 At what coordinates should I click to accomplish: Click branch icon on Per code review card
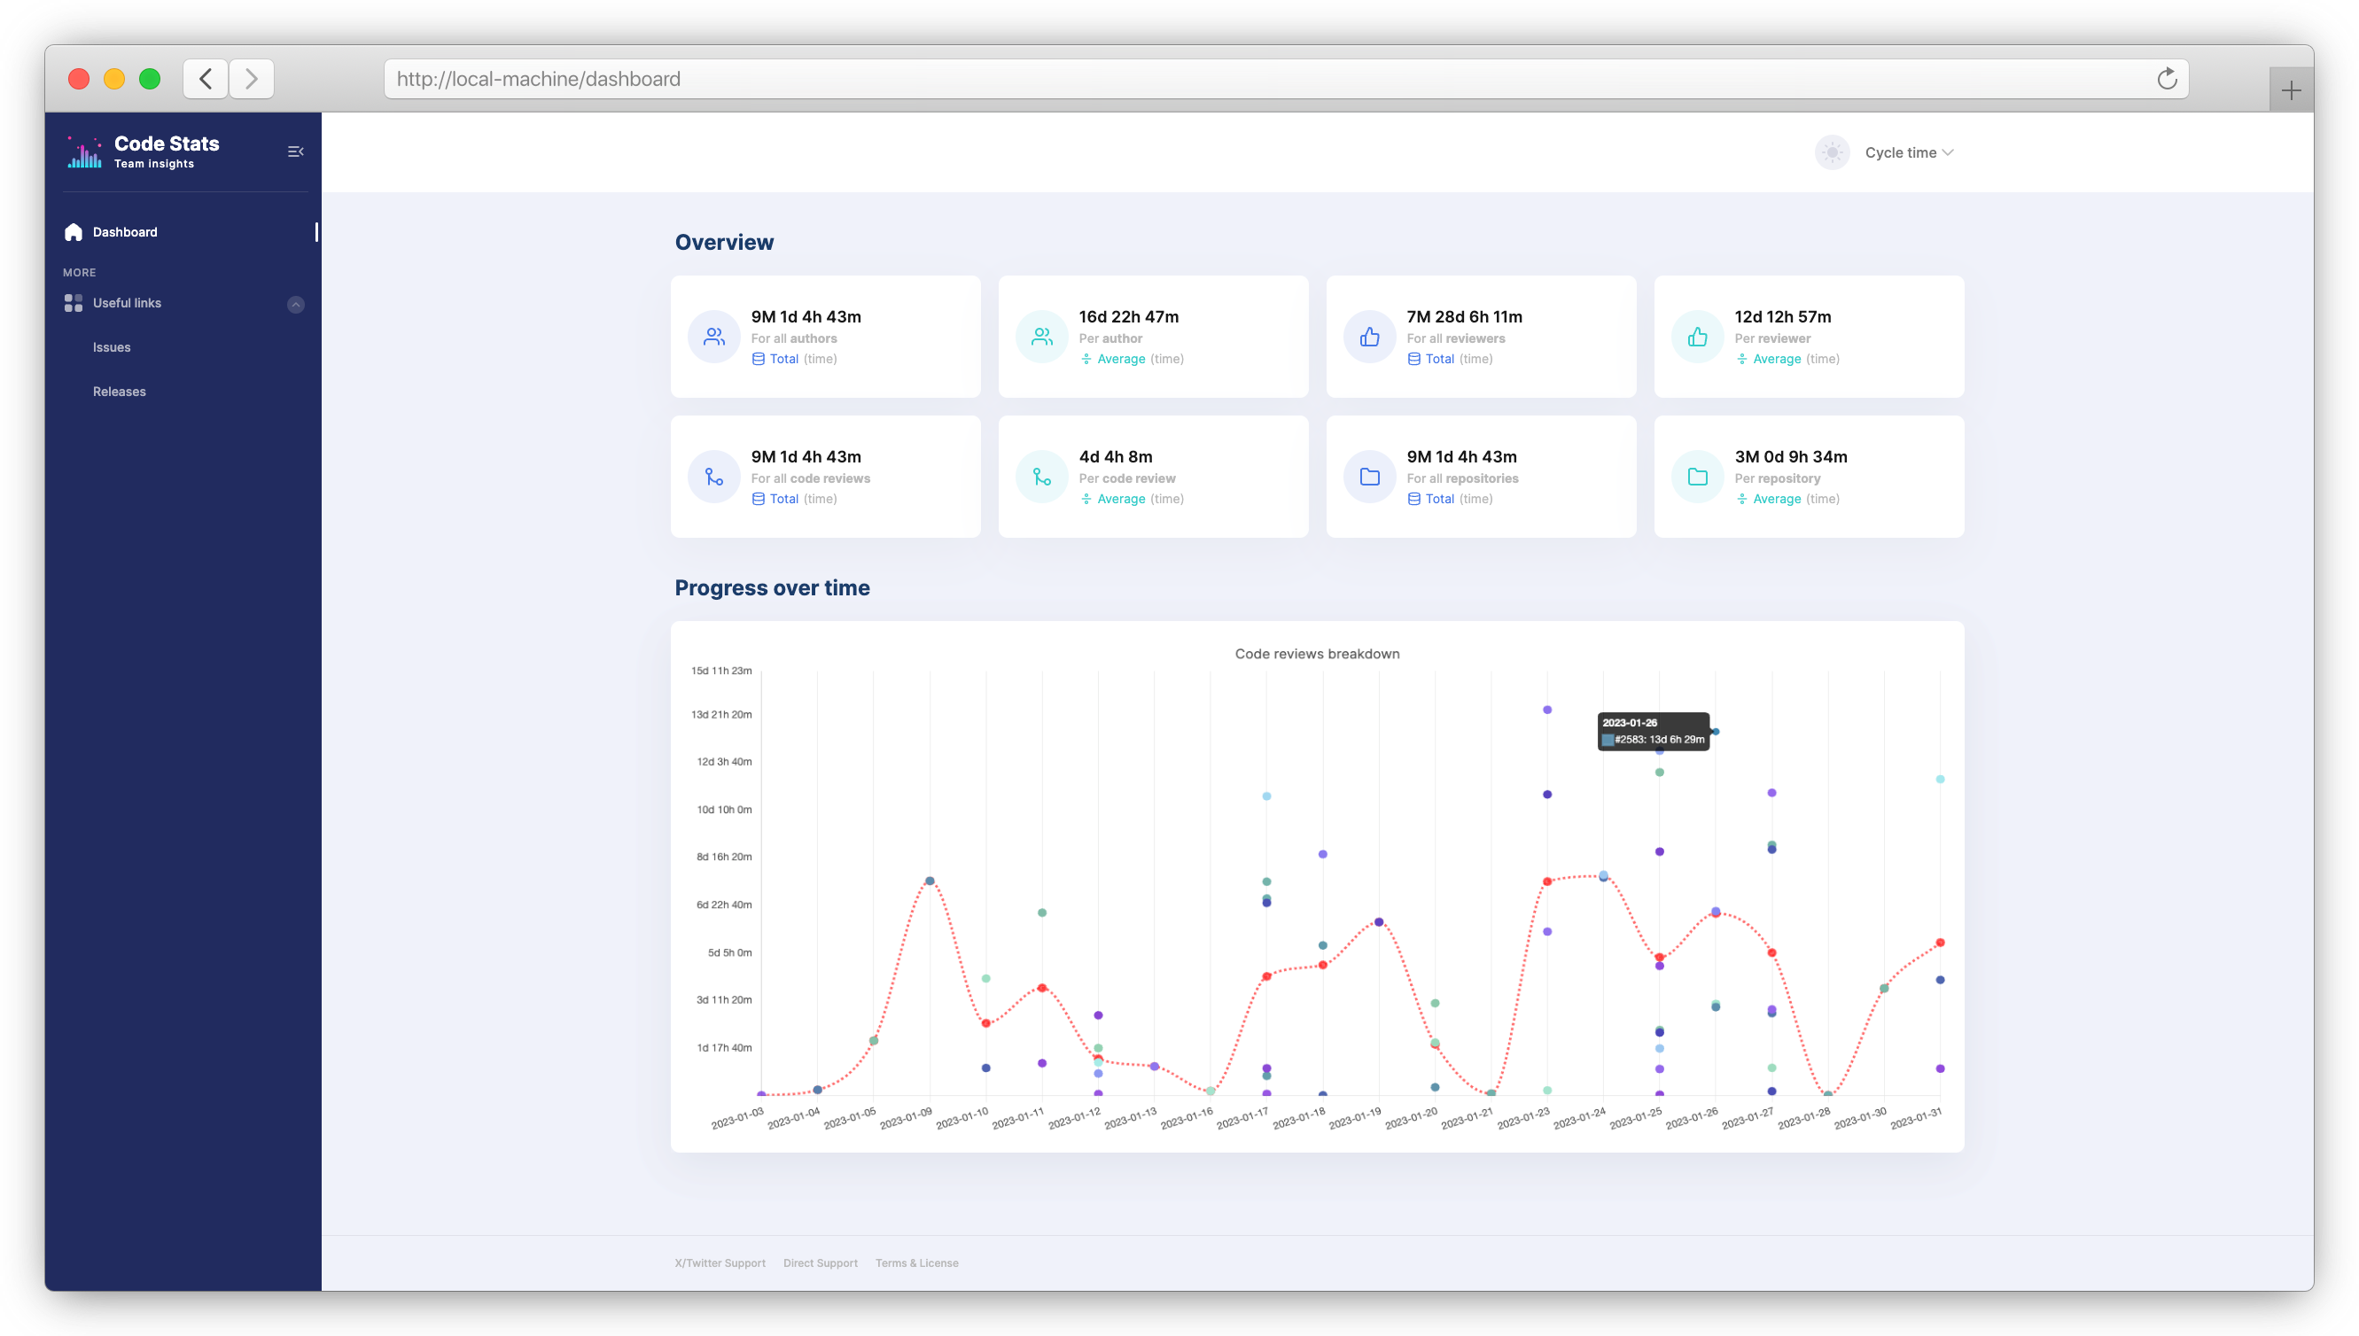click(x=1041, y=478)
